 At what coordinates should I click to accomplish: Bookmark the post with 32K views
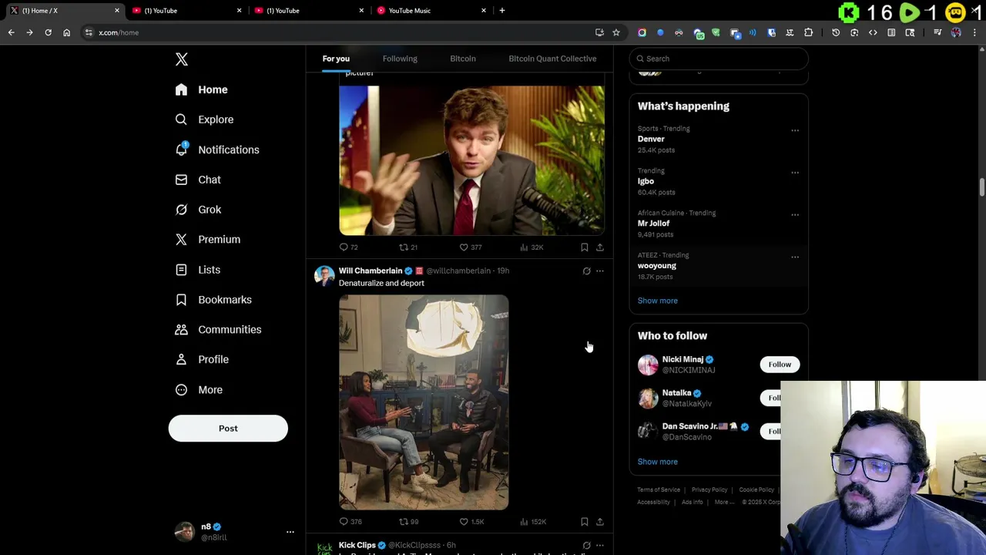point(585,247)
